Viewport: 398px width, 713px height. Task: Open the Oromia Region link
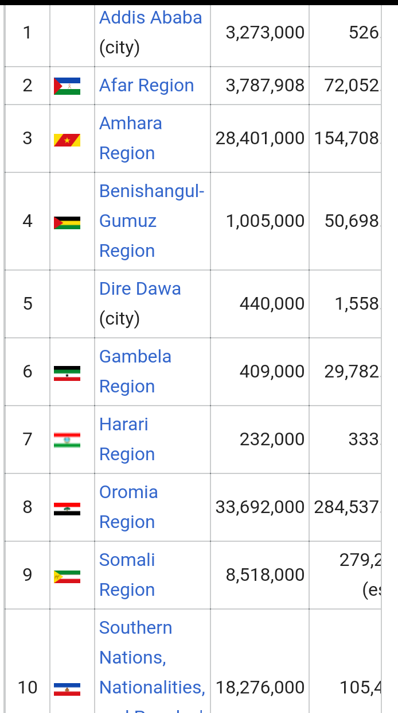(x=128, y=507)
